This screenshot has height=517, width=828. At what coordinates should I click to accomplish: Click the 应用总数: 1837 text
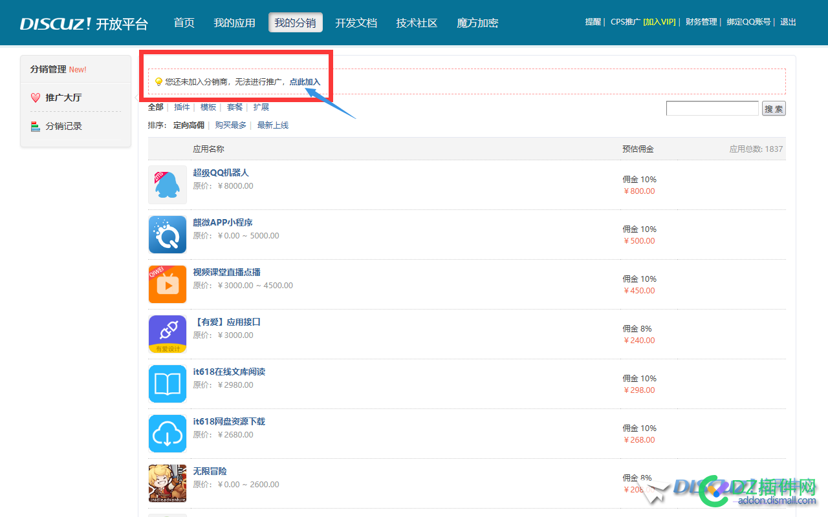point(756,149)
